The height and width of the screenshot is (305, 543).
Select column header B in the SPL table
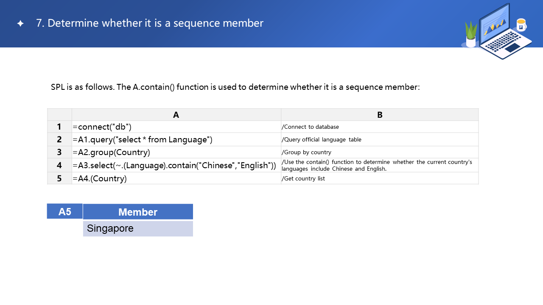380,115
